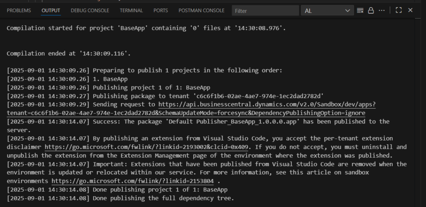Clear the output log
This screenshot has height=207, width=426.
(360, 10)
